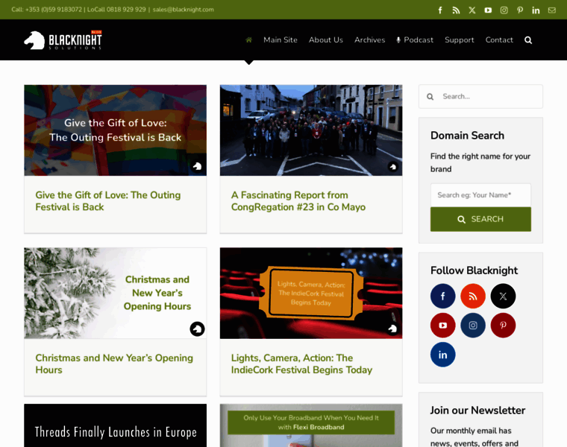Click green SEARCH button in Domain Search

(x=480, y=219)
